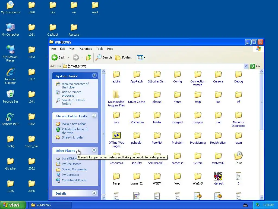Image resolution: width=278 pixels, height=209 pixels.
Task: Click Publish this folder to the Web
Action: [75, 131]
